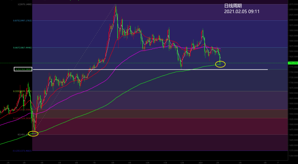
Task: Click the dark red Fibonacci zone band
Action: pyautogui.click(x=163, y=126)
